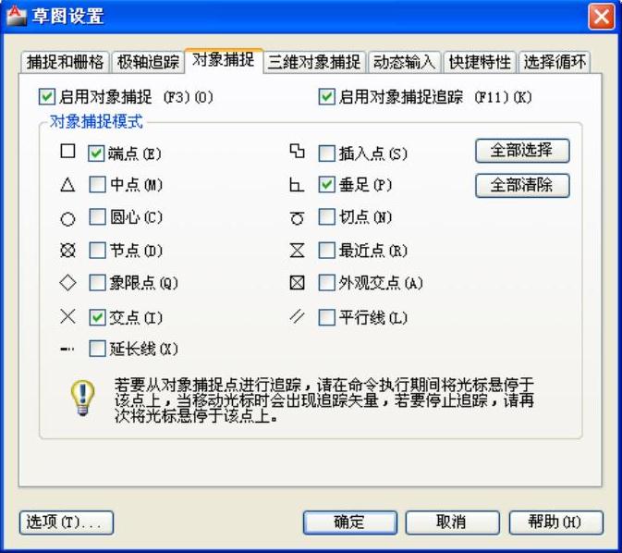
Task: Enable the 中点 (M) midpoint checkbox
Action: point(97,185)
